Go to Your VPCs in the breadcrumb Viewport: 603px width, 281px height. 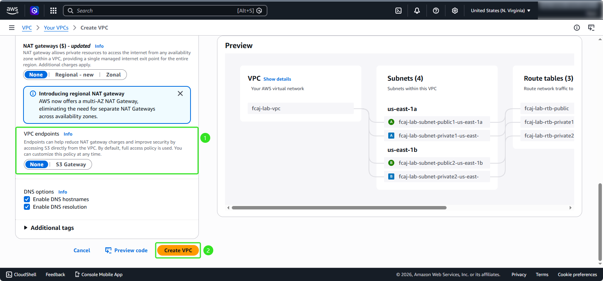pyautogui.click(x=56, y=28)
